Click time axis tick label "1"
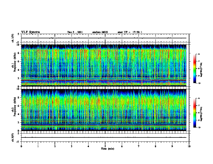The image size is (213, 164). (38, 146)
